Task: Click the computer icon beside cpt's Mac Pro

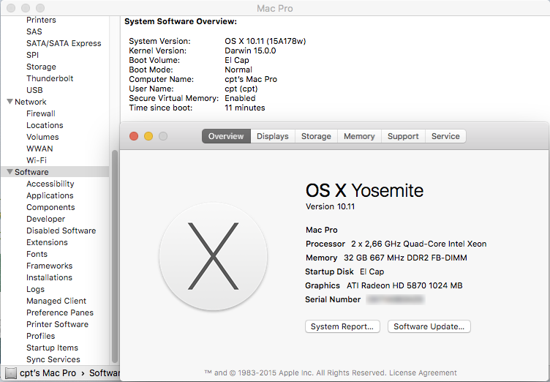Action: pyautogui.click(x=10, y=373)
